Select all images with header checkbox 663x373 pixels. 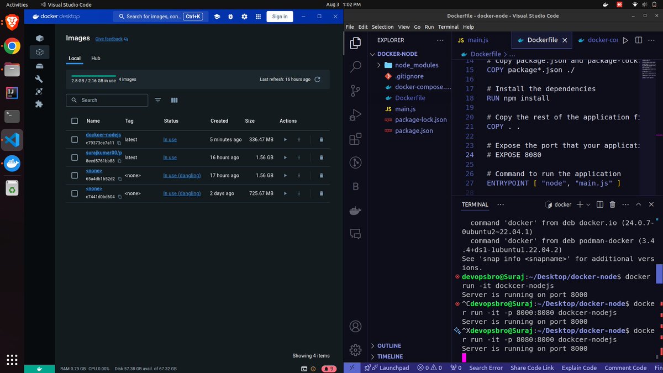coord(75,121)
